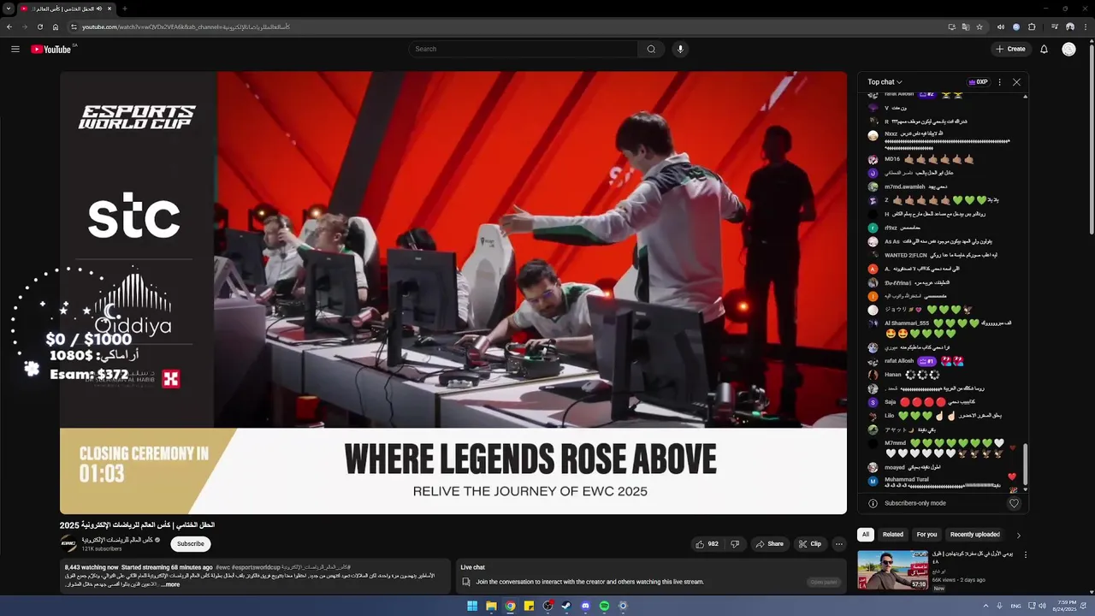Close the live chat panel
The image size is (1095, 616).
tap(1016, 82)
